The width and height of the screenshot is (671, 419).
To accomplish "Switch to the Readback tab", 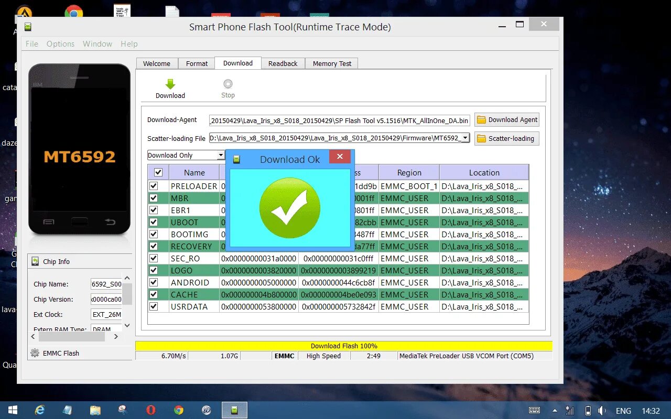I will 283,63.
